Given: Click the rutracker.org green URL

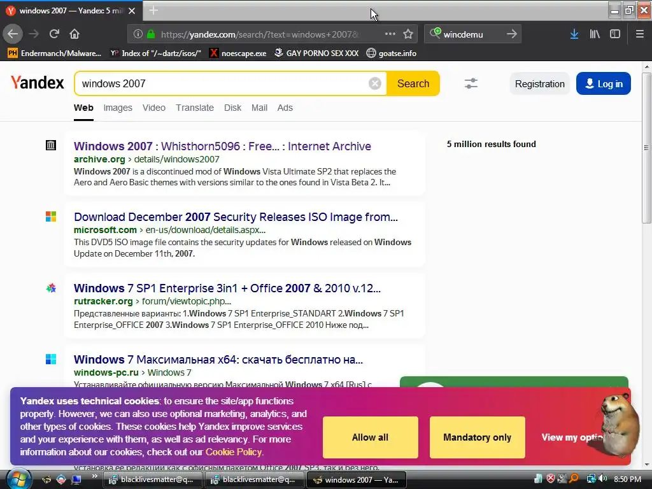Looking at the screenshot, I should [x=103, y=301].
